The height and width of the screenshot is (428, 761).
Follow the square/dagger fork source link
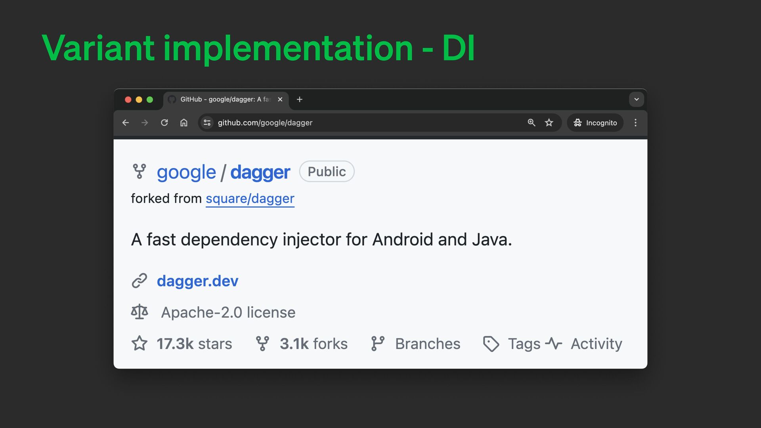click(x=250, y=199)
